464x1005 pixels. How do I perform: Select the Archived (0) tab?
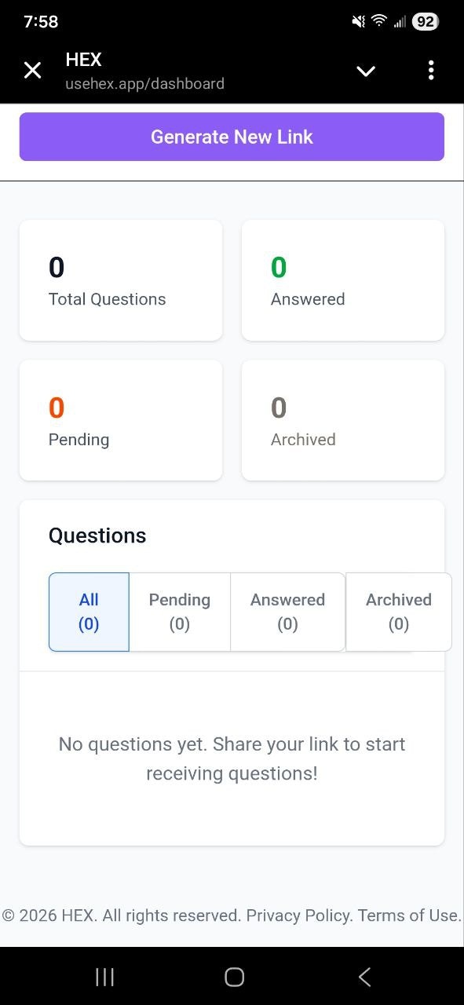click(x=398, y=612)
